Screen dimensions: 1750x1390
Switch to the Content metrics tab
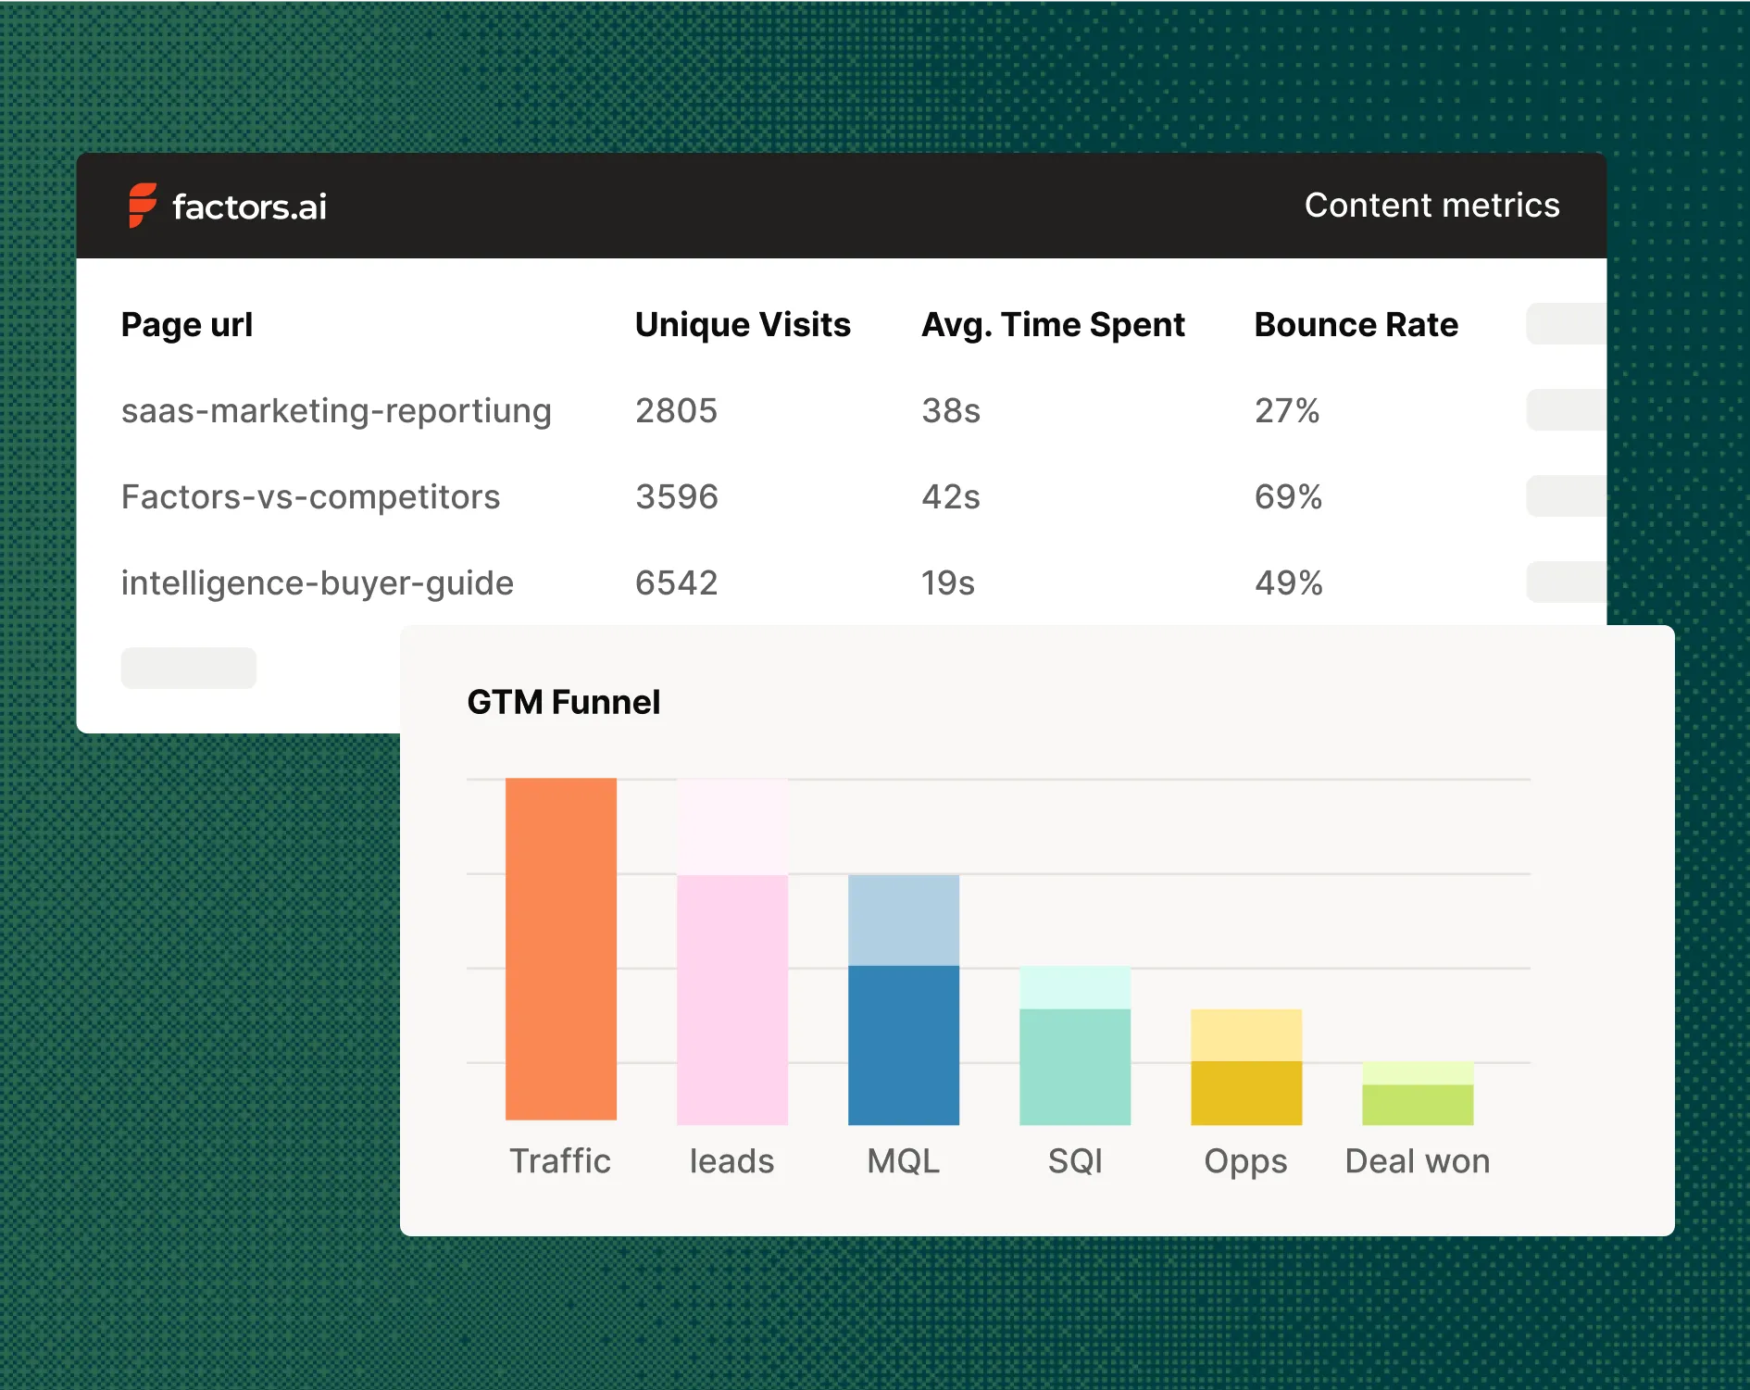tap(1431, 205)
